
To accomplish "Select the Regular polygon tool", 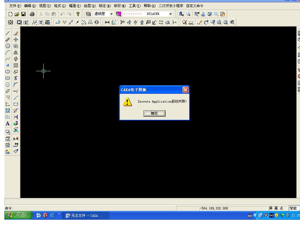I will [8, 85].
